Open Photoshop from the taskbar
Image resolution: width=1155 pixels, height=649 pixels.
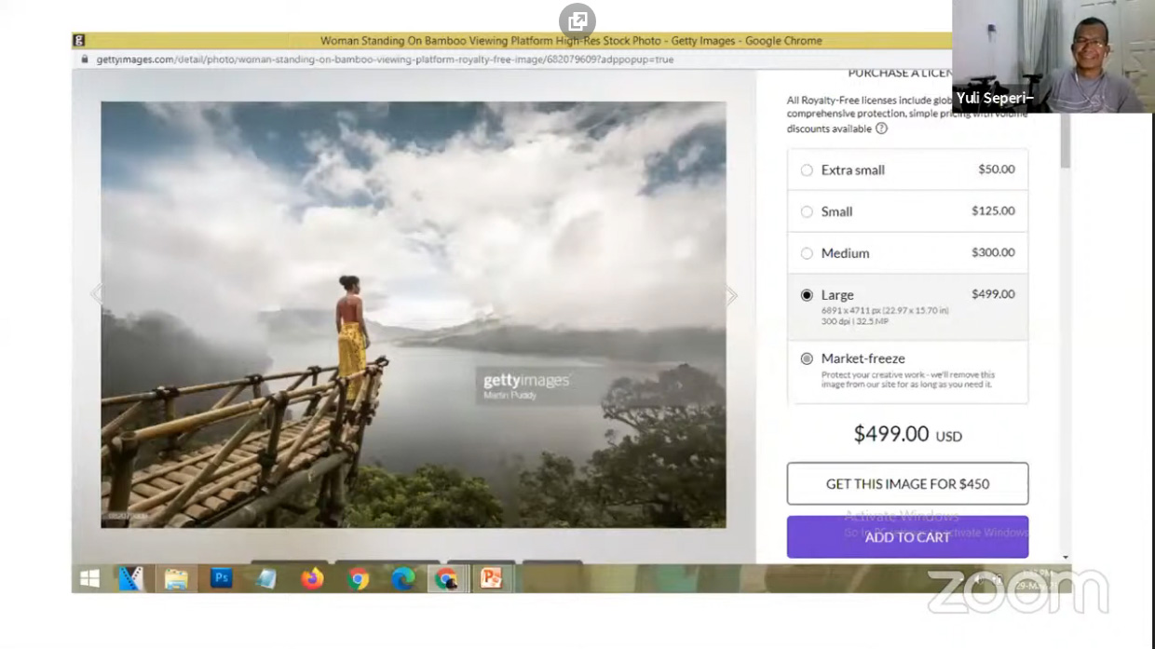pyautogui.click(x=221, y=578)
